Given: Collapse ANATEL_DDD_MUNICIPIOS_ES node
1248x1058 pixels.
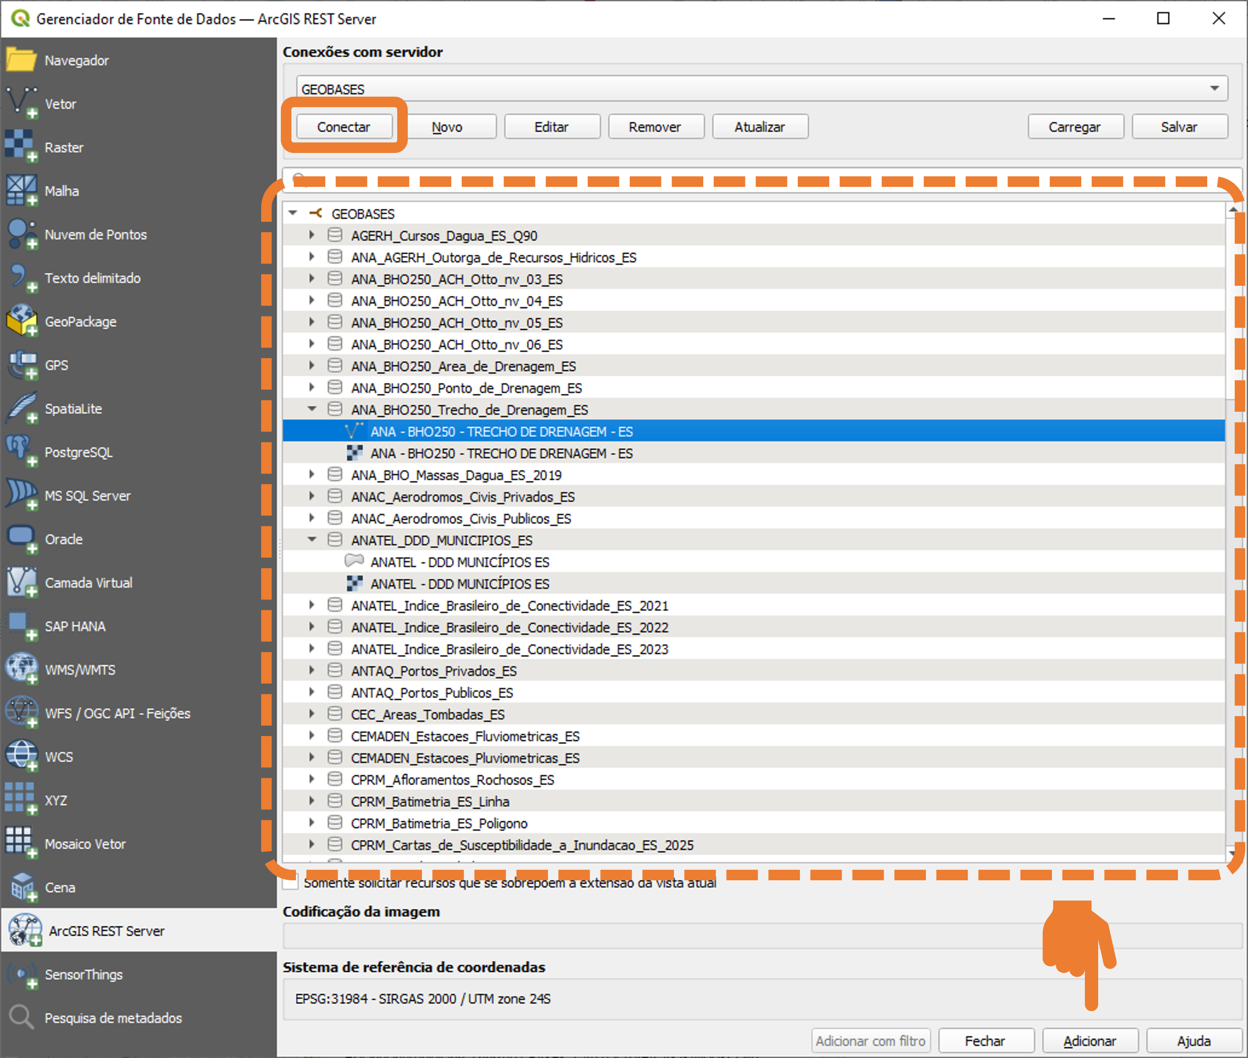Looking at the screenshot, I should click(x=312, y=540).
